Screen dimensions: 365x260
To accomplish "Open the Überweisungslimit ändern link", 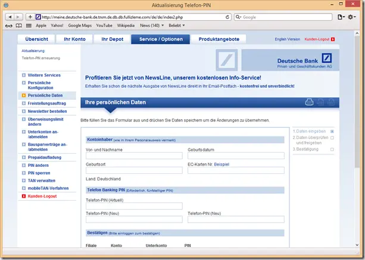I will click(46, 122).
